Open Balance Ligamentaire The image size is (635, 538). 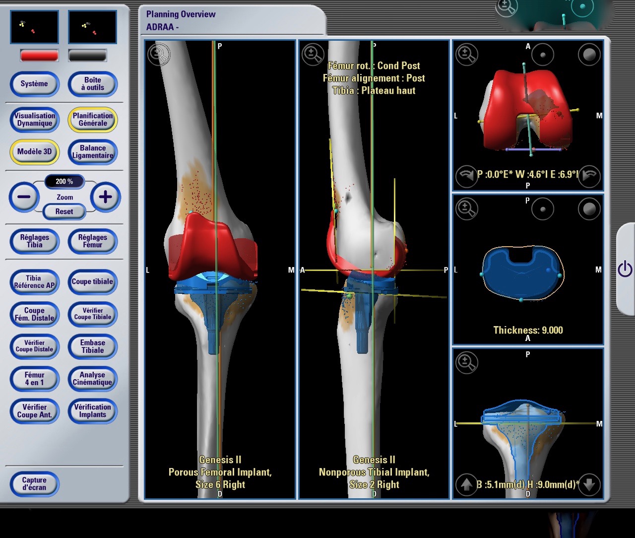click(x=93, y=152)
